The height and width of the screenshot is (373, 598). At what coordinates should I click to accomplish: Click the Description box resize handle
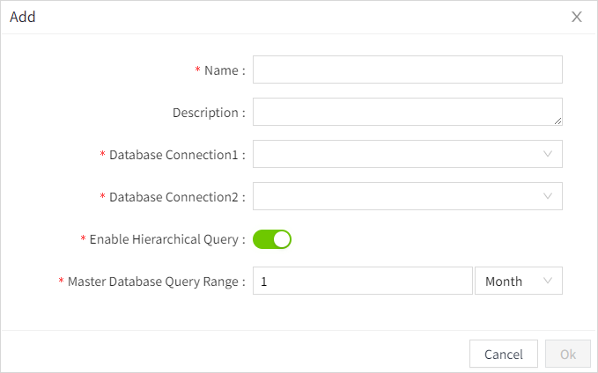(557, 121)
